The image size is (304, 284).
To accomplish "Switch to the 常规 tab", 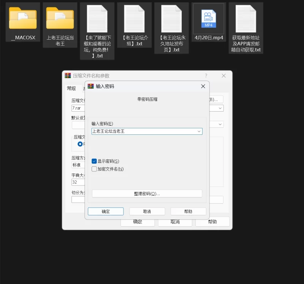I will [x=71, y=88].
